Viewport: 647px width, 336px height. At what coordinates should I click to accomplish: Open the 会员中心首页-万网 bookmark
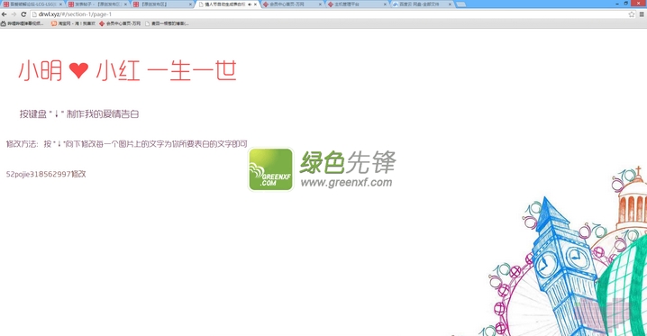pyautogui.click(x=120, y=23)
